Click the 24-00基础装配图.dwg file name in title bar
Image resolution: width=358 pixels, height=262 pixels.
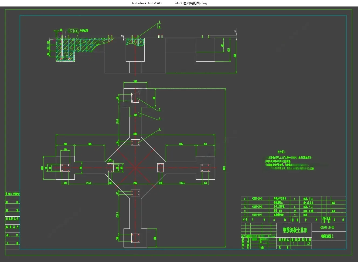pos(191,3)
